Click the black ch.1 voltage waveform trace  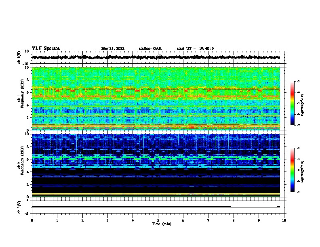[x=156, y=57]
